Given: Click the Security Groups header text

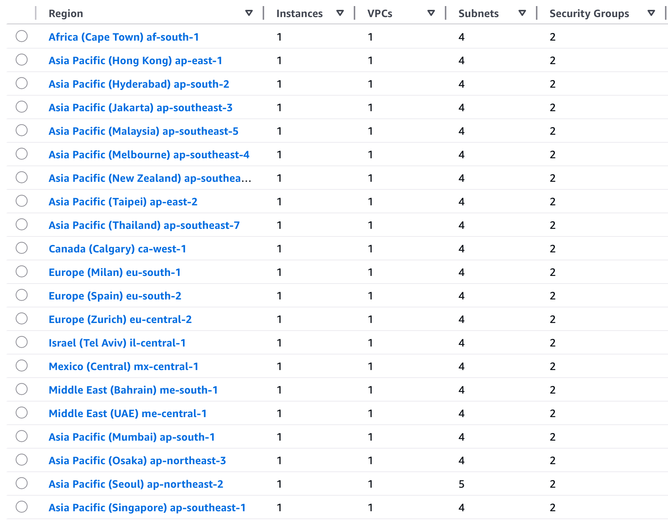Looking at the screenshot, I should (589, 14).
